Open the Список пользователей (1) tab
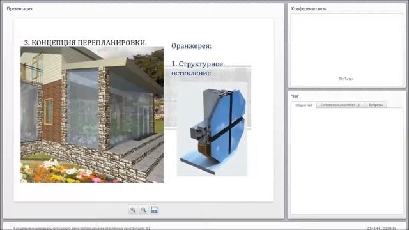This screenshot has height=230, width=409. pyautogui.click(x=341, y=105)
